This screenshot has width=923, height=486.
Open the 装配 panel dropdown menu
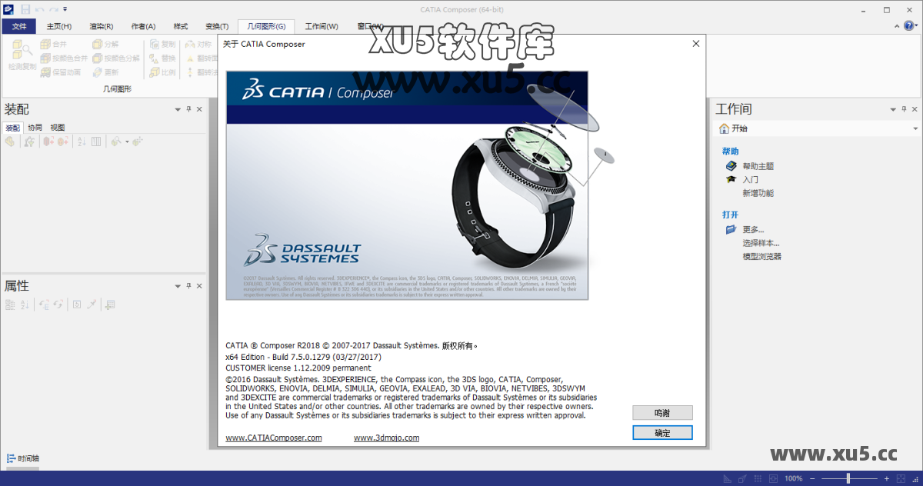click(x=177, y=108)
